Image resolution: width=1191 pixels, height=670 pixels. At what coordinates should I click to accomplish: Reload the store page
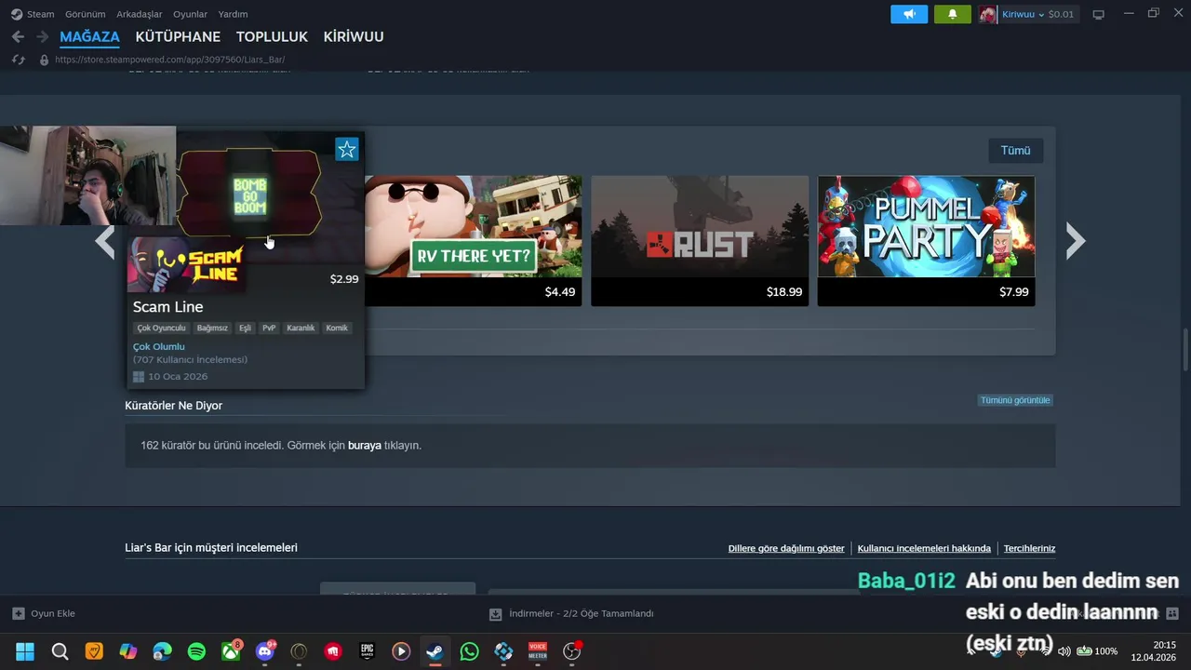18,60
